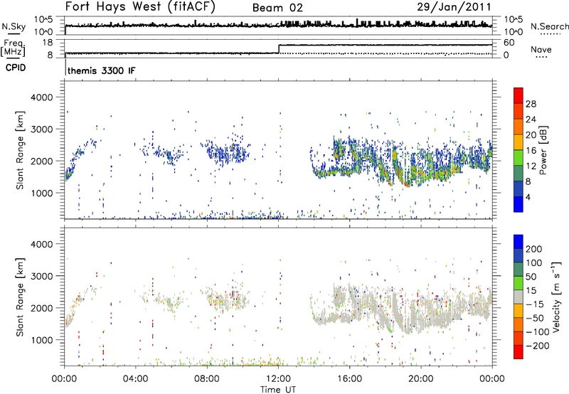The image size is (569, 394).
Task: Click the '04:00' time tick label
Action: click(136, 379)
